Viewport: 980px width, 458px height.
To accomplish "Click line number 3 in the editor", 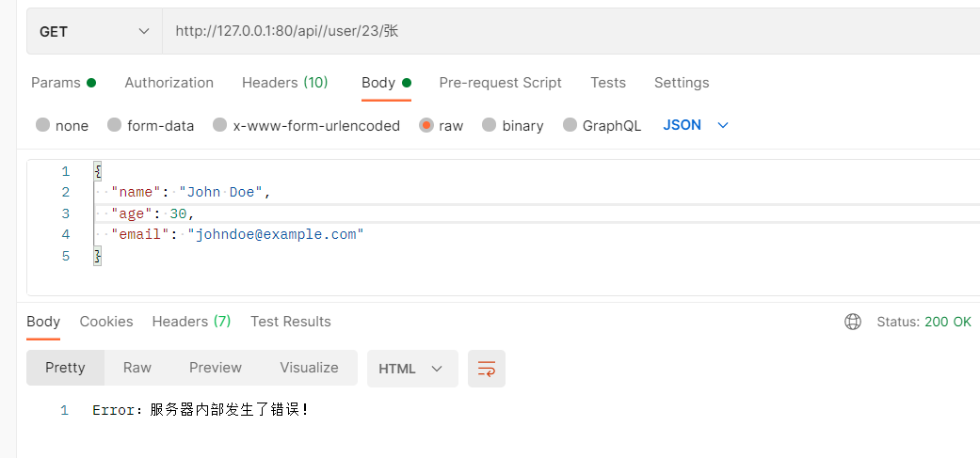I will point(66,214).
